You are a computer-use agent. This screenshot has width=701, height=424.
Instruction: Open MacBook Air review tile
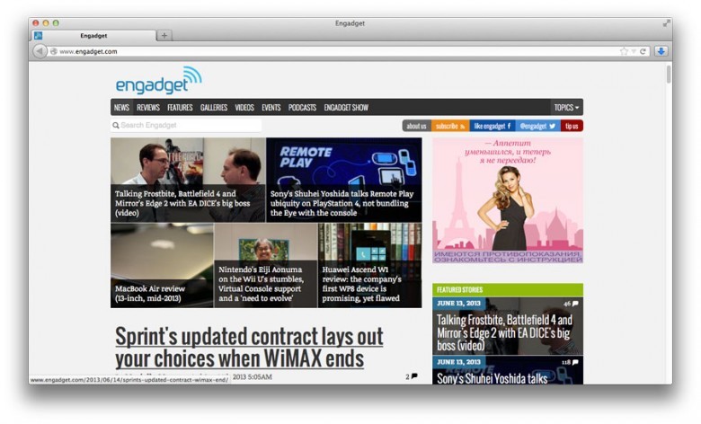[x=162, y=265]
